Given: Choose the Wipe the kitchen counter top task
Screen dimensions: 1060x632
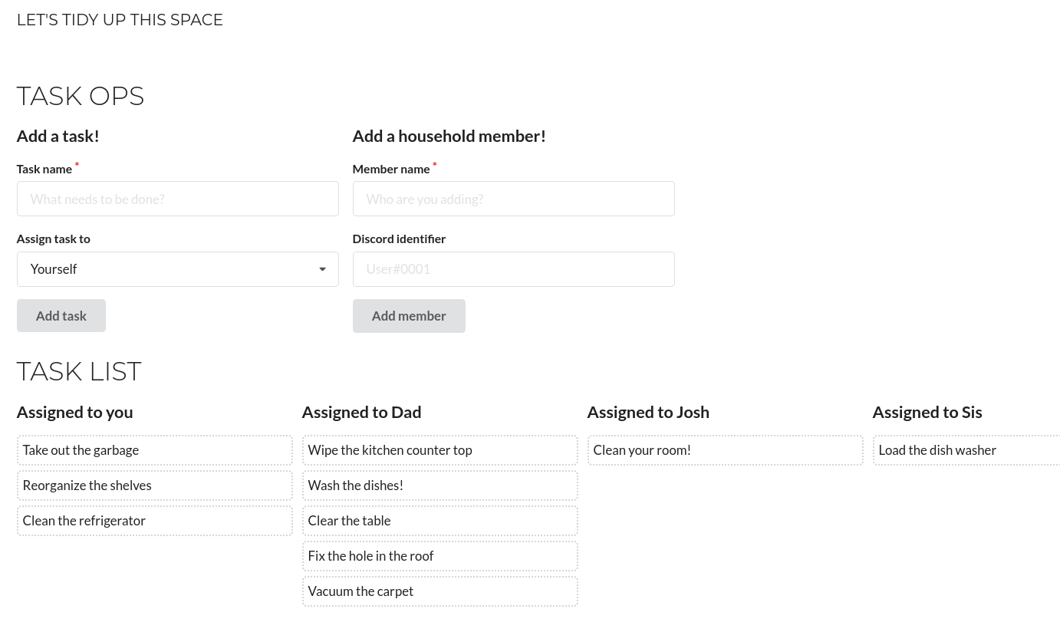Looking at the screenshot, I should pyautogui.click(x=439, y=450).
